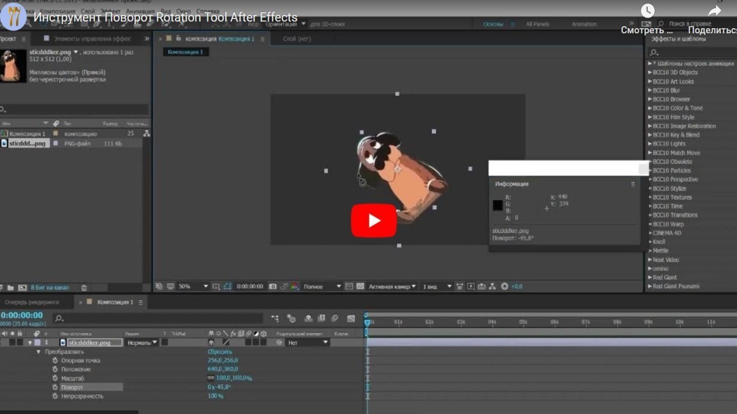Toggle the quality switch for sticdddker.png layer
The image size is (737, 414).
click(x=225, y=343)
